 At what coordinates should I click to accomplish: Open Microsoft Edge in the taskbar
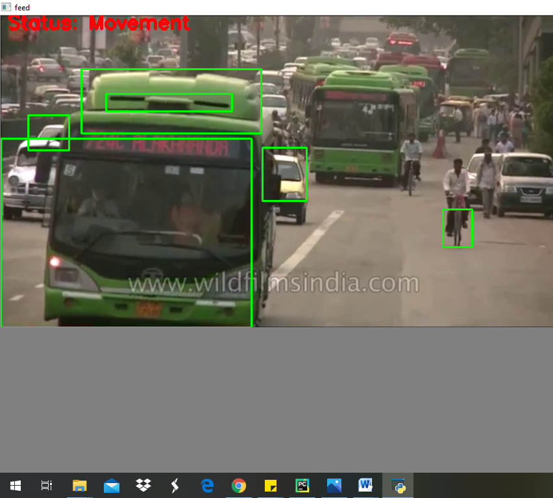[206, 485]
